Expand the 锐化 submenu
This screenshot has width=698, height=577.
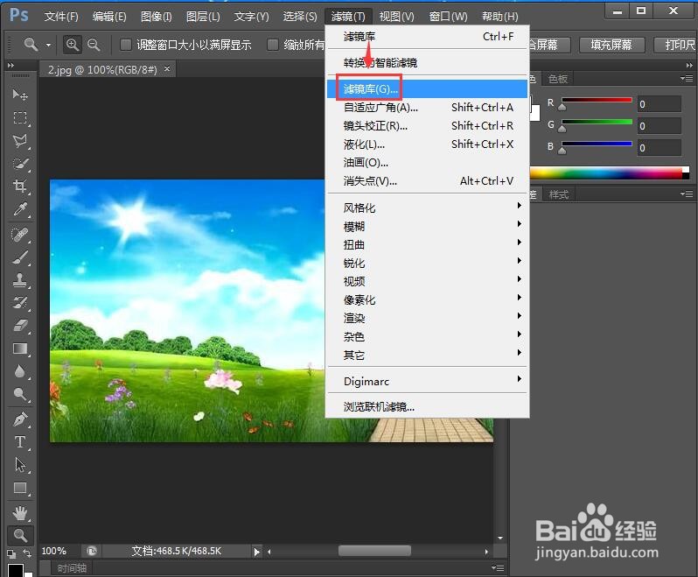click(x=428, y=263)
